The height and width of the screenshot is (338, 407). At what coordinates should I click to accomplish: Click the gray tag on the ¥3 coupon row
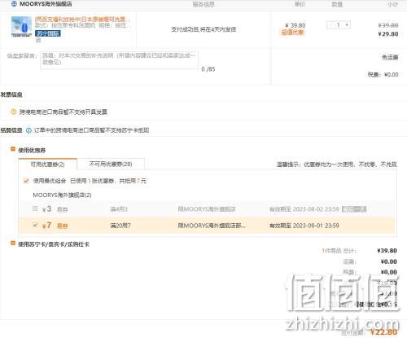(354, 209)
